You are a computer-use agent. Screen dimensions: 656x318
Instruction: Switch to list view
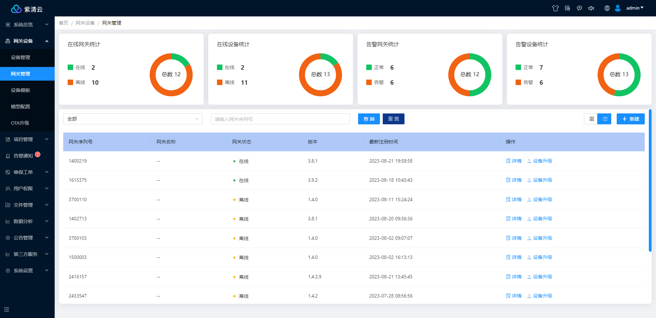(x=605, y=119)
